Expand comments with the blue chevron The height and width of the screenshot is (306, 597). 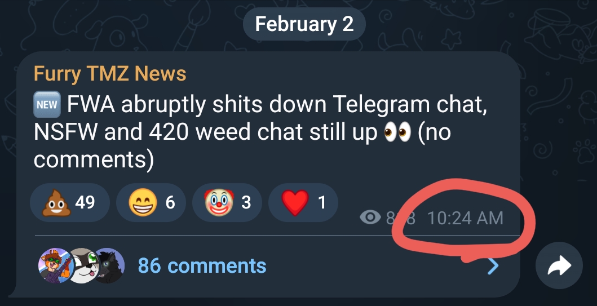pos(493,266)
